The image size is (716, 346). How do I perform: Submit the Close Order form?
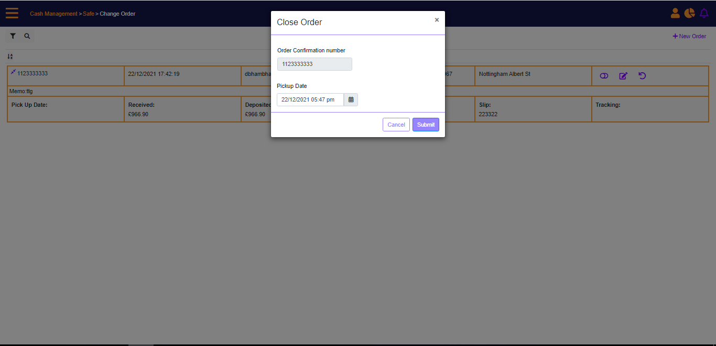tap(426, 125)
